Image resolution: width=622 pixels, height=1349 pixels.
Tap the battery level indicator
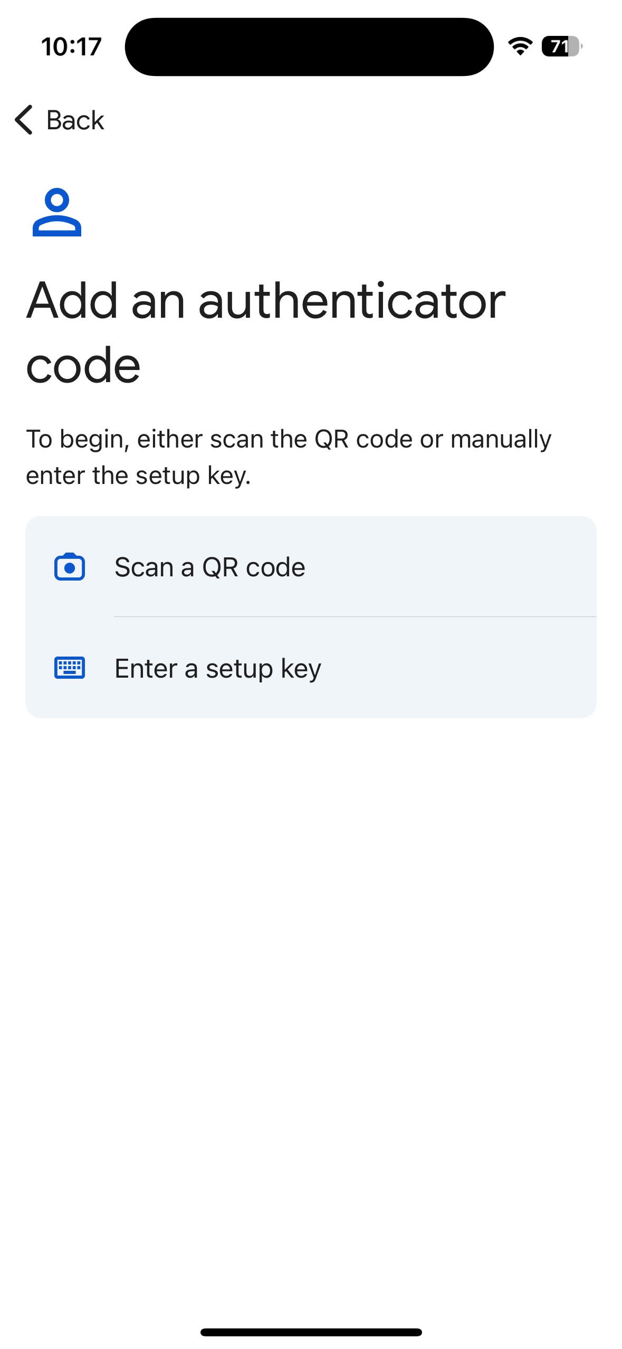click(x=561, y=46)
